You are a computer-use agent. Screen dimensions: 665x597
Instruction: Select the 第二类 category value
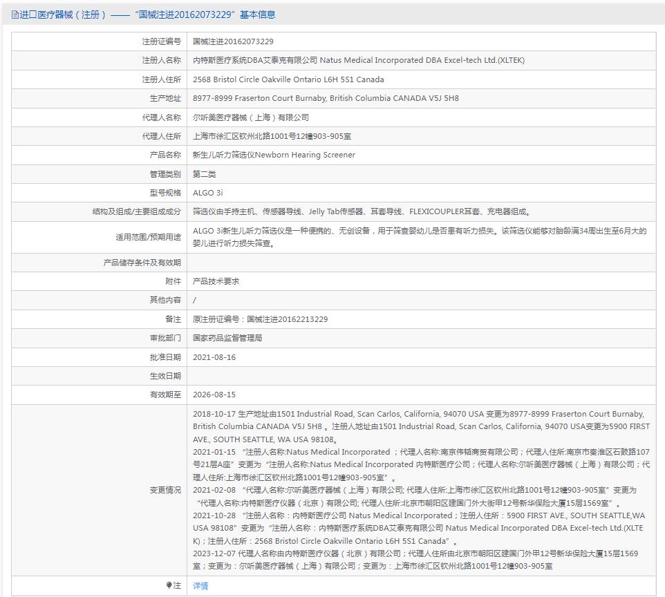[205, 174]
